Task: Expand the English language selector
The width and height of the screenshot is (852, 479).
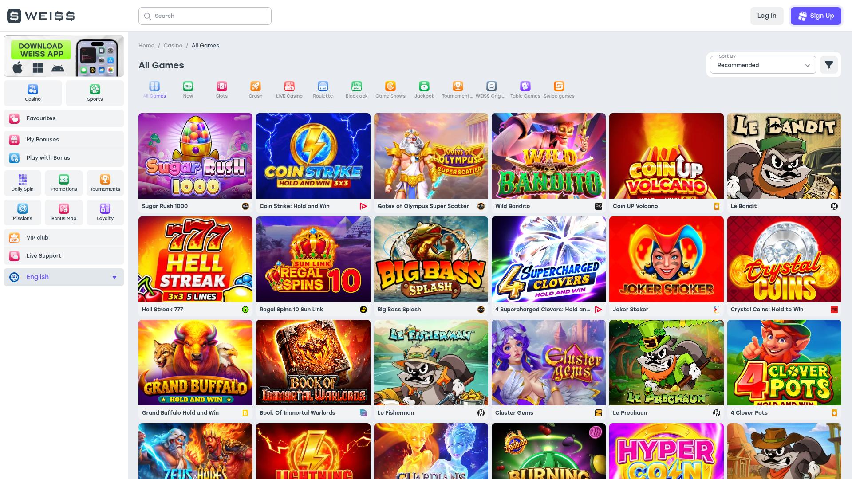Action: [64, 277]
